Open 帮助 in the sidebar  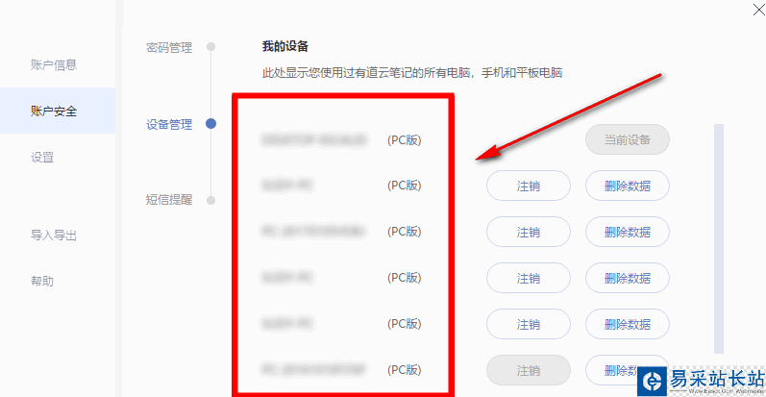(42, 282)
